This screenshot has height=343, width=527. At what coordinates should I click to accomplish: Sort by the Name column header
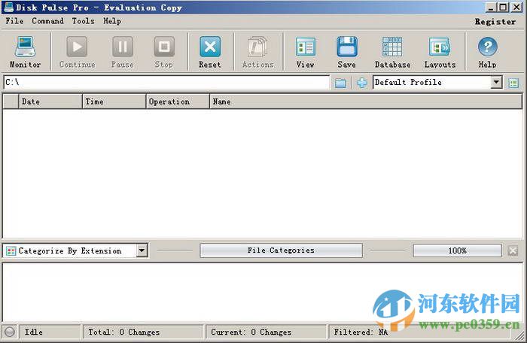click(366, 102)
